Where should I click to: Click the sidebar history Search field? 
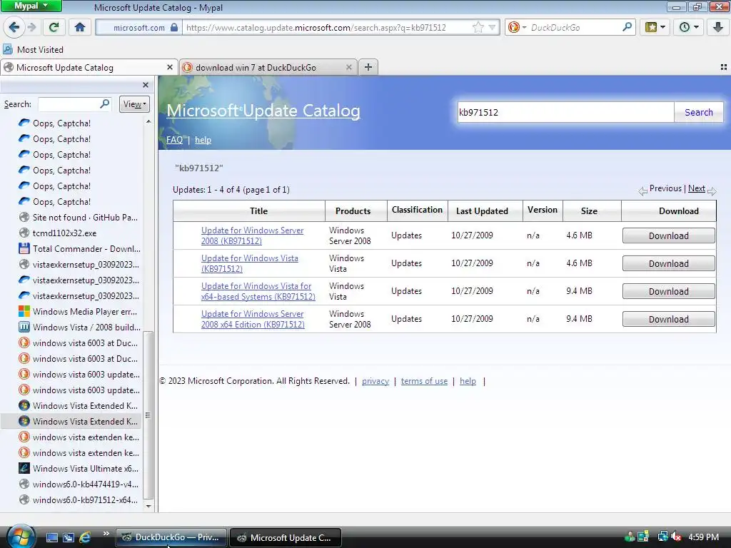point(74,104)
